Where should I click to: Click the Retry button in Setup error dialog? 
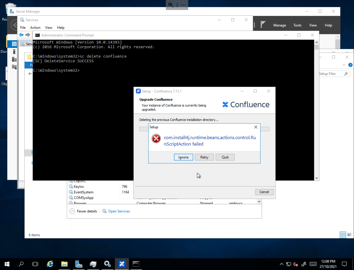(x=204, y=157)
